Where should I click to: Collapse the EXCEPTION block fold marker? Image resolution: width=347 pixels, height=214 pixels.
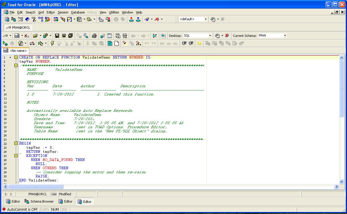click(x=16, y=156)
